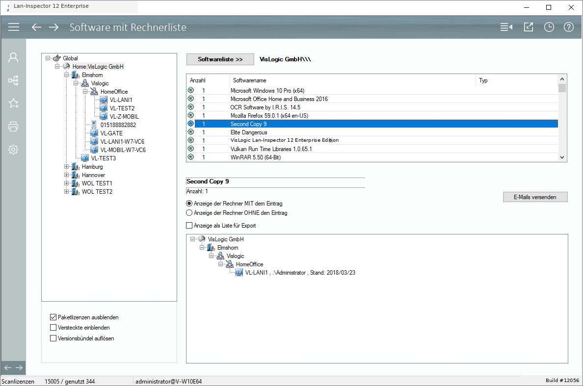Click the globe icon of Home:VisLogic GmbH
The height and width of the screenshot is (386, 583).
[66, 66]
